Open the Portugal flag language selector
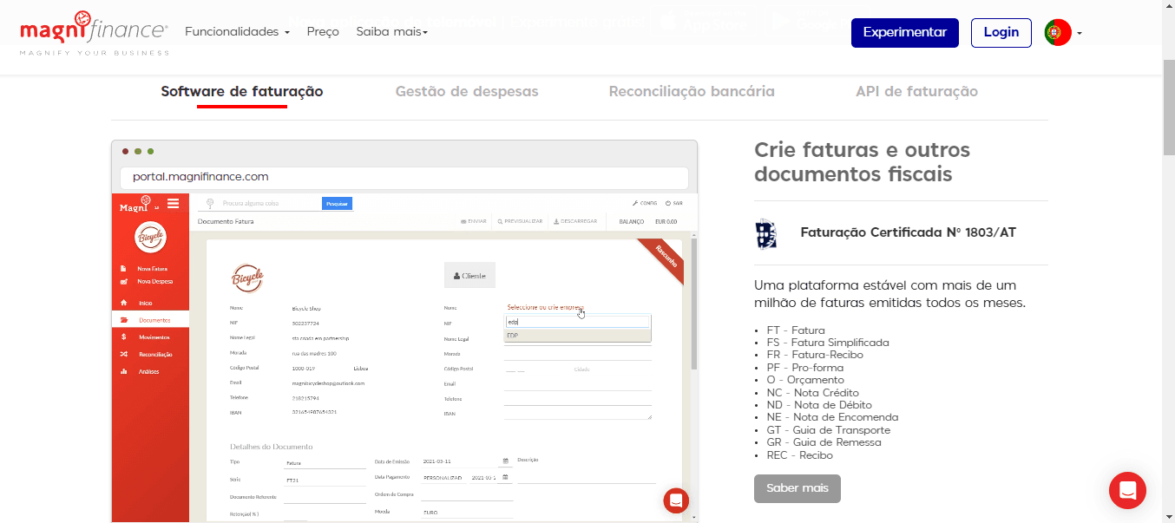 point(1063,33)
